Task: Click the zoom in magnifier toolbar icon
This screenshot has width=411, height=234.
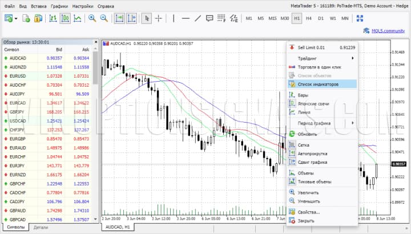Action: pyautogui.click(x=92, y=18)
